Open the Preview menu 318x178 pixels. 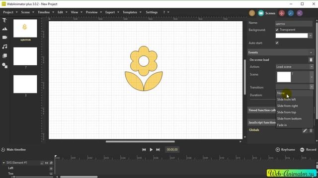click(x=94, y=12)
